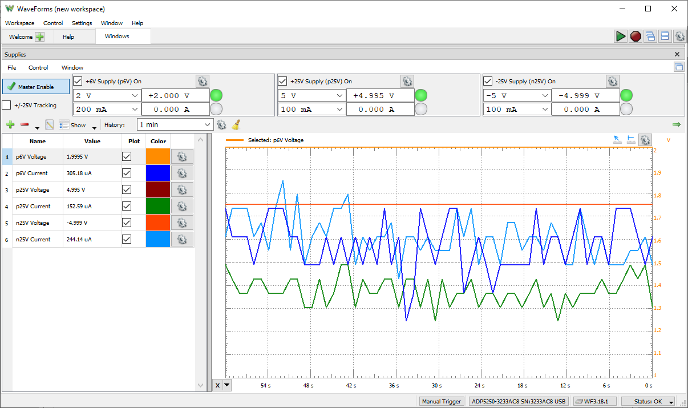This screenshot has height=408, width=688.
Task: Click the green color swatch for p25V Current
Action: pyautogui.click(x=158, y=206)
